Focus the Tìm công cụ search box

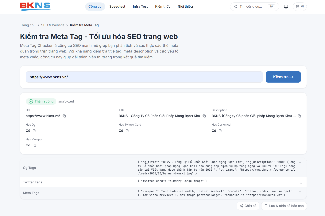tap(255, 7)
